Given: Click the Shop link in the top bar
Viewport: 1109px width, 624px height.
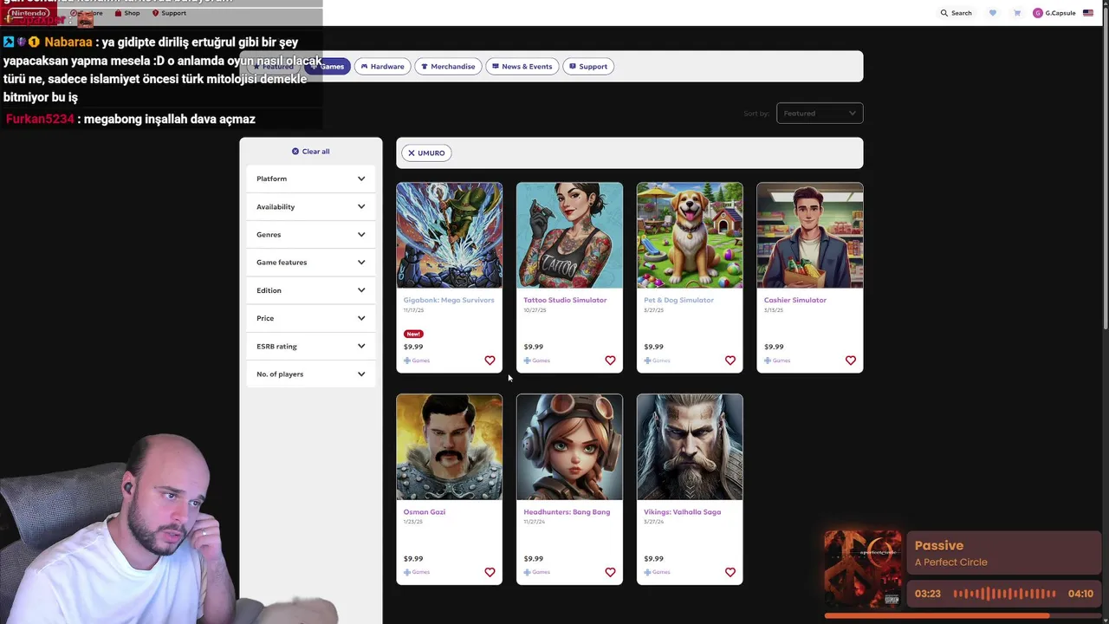Looking at the screenshot, I should click(126, 13).
